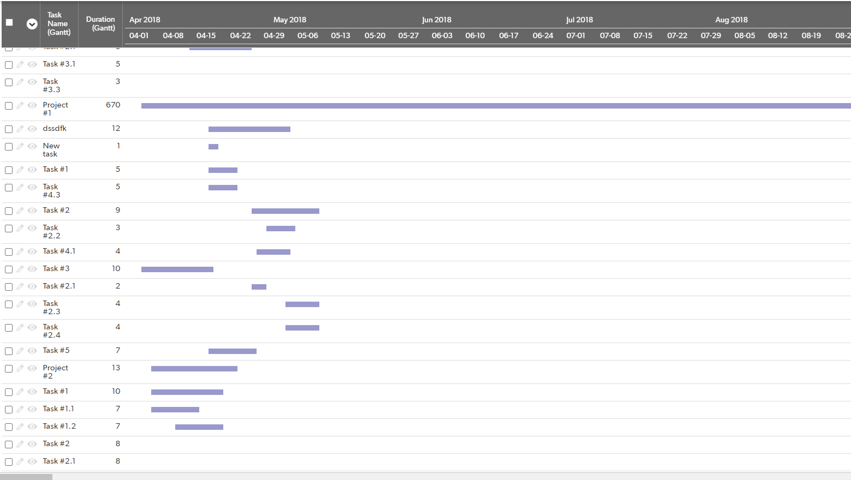Click the edit pencil next to Task #5

[20, 351]
